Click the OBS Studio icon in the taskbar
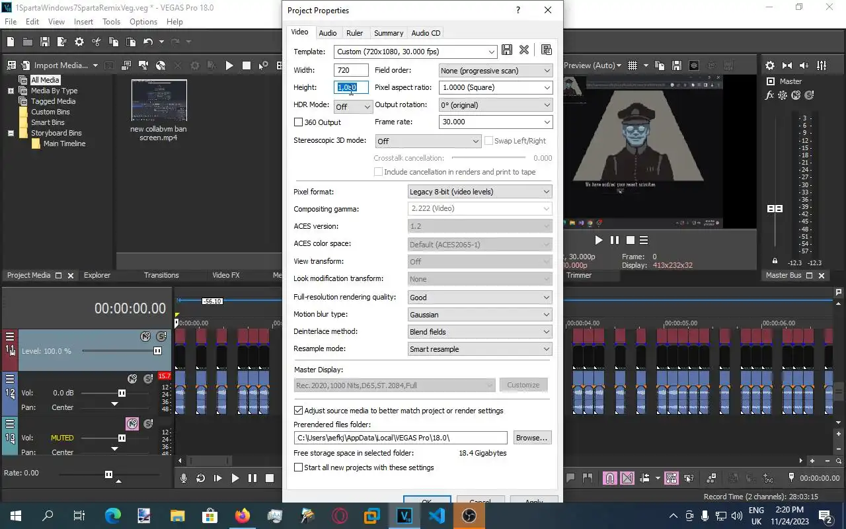 469,516
